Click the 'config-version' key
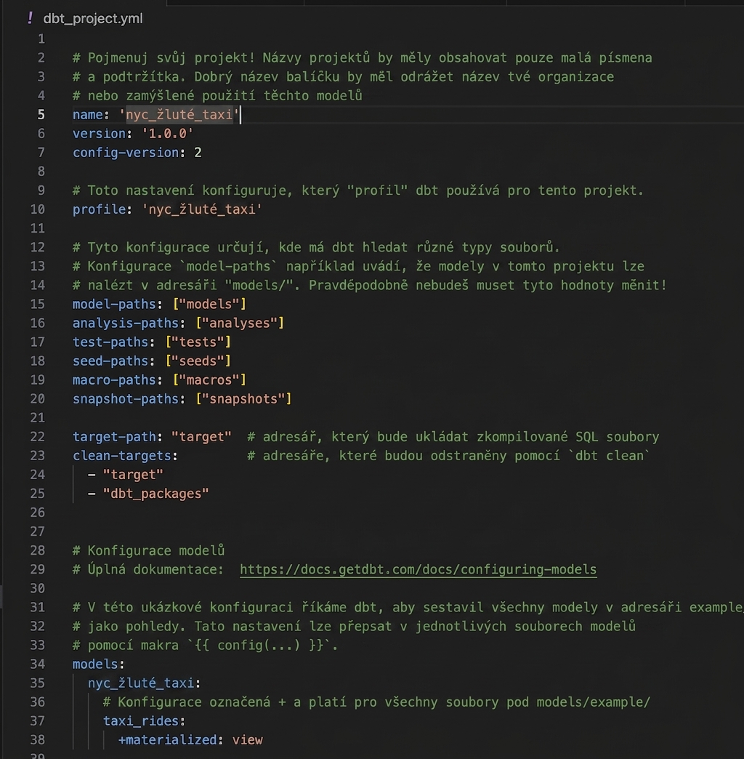Image resolution: width=744 pixels, height=759 pixels. pyautogui.click(x=126, y=153)
